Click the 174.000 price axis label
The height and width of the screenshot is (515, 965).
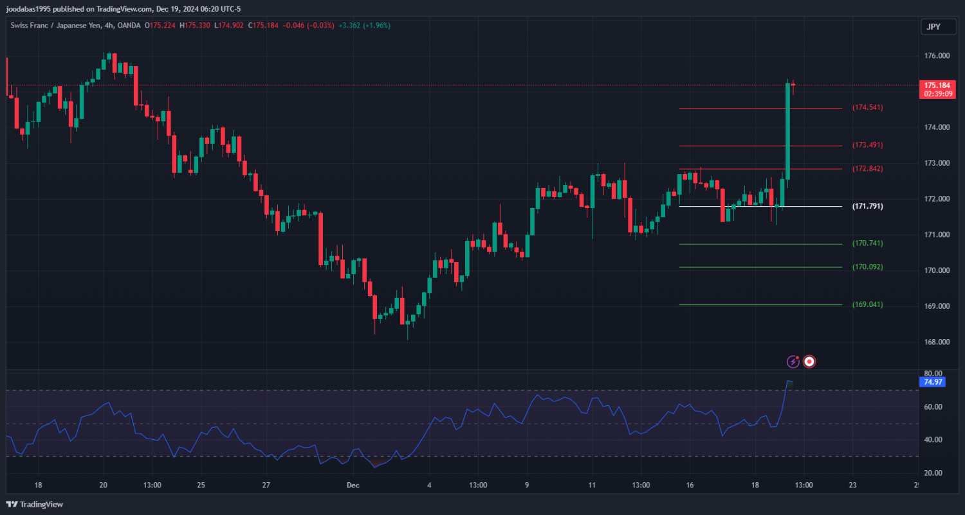tap(936, 127)
